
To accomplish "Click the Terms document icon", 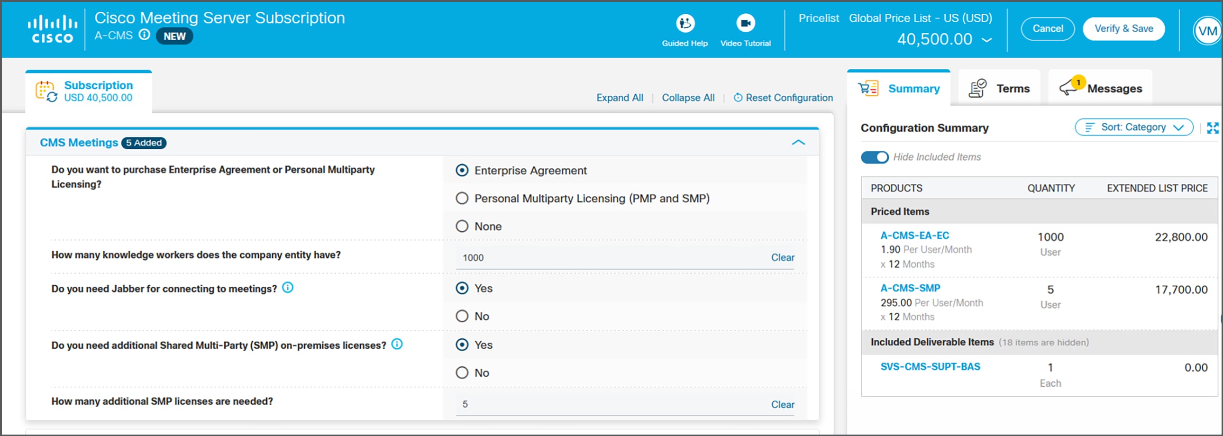I will pyautogui.click(x=977, y=88).
